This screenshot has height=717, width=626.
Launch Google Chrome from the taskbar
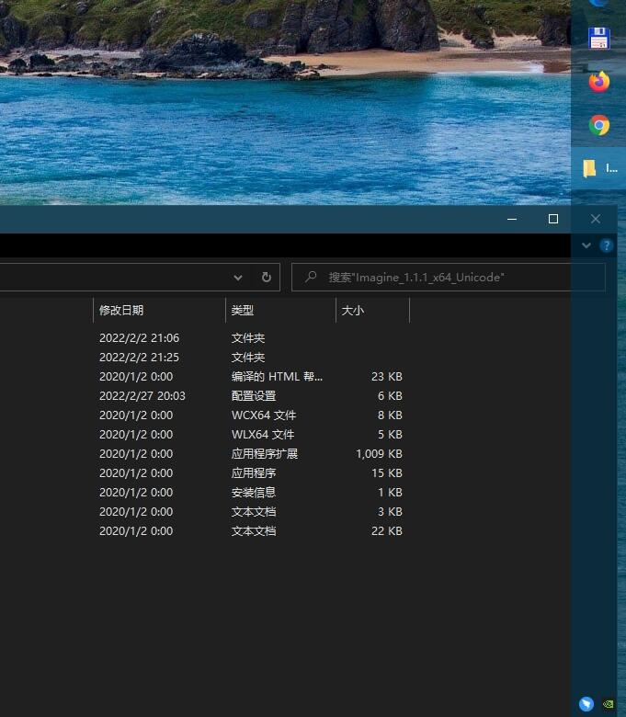(599, 125)
